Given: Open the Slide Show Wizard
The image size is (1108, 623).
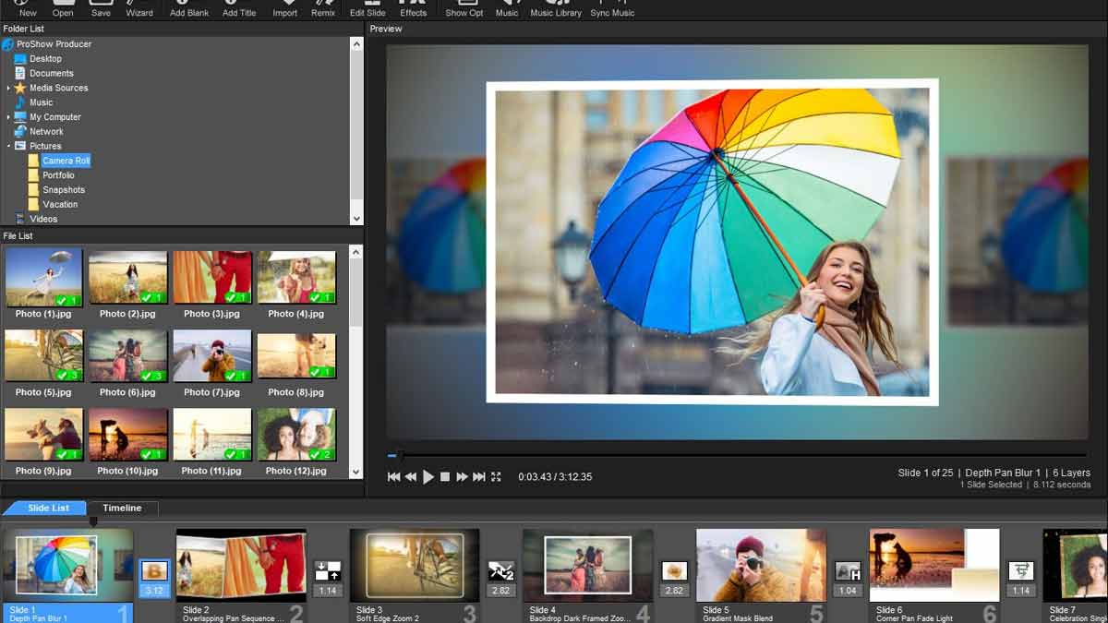Looking at the screenshot, I should pyautogui.click(x=139, y=9).
